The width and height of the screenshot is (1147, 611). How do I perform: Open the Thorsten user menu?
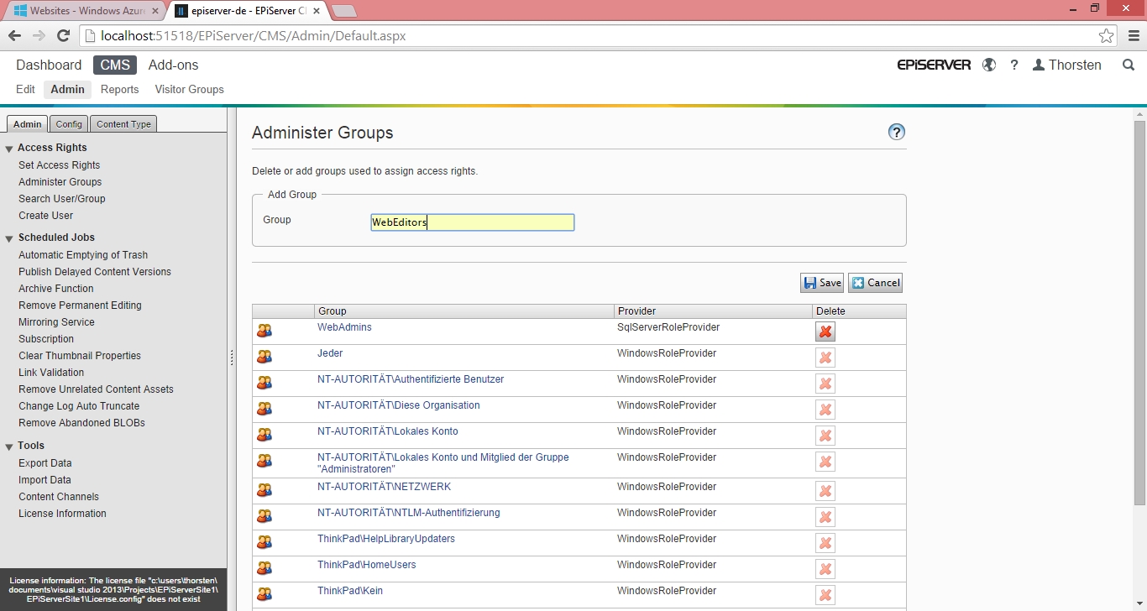pos(1066,65)
